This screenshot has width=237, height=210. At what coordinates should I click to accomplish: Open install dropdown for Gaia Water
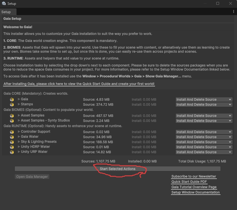pyautogui.click(x=204, y=137)
